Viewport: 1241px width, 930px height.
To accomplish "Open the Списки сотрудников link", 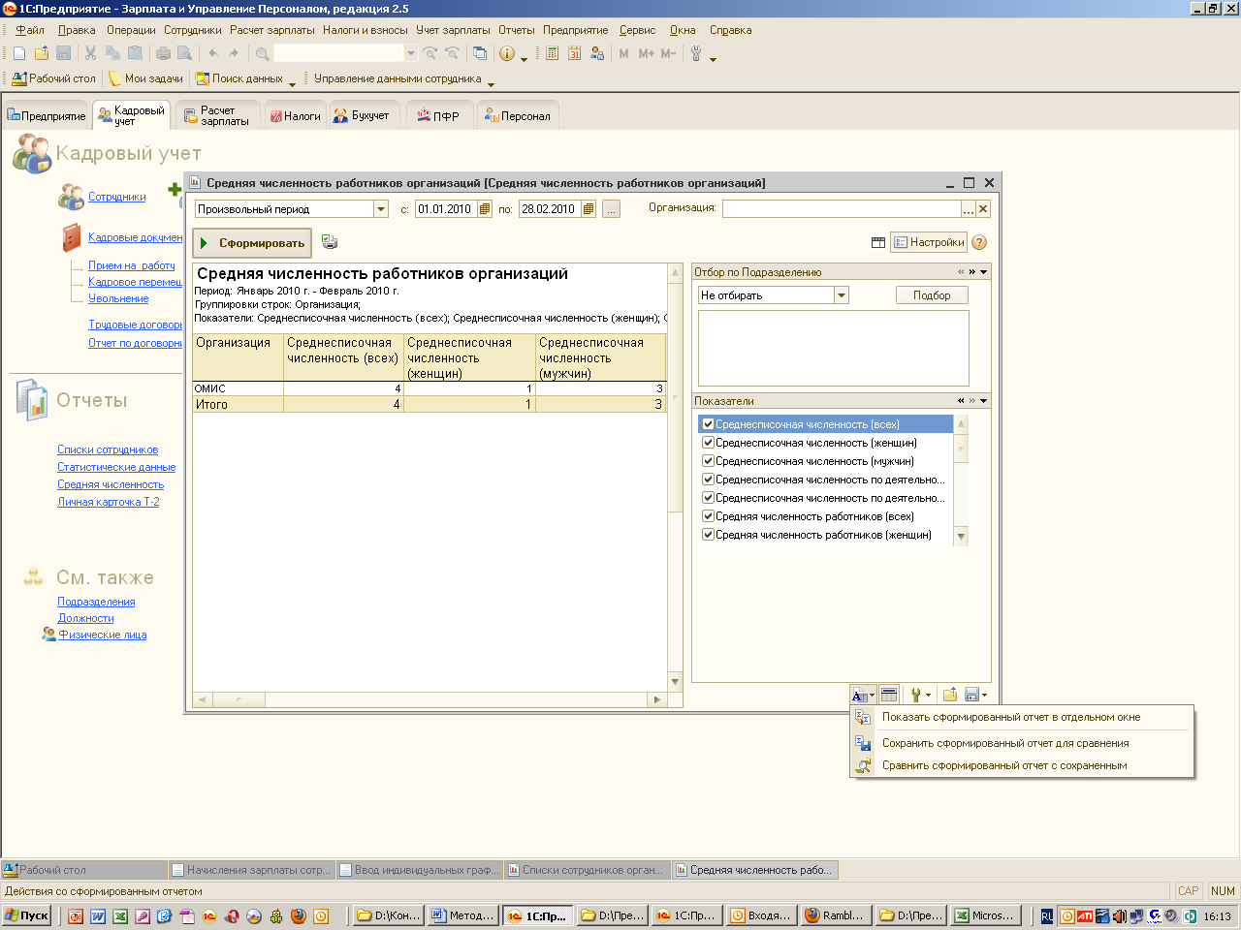I will point(108,449).
